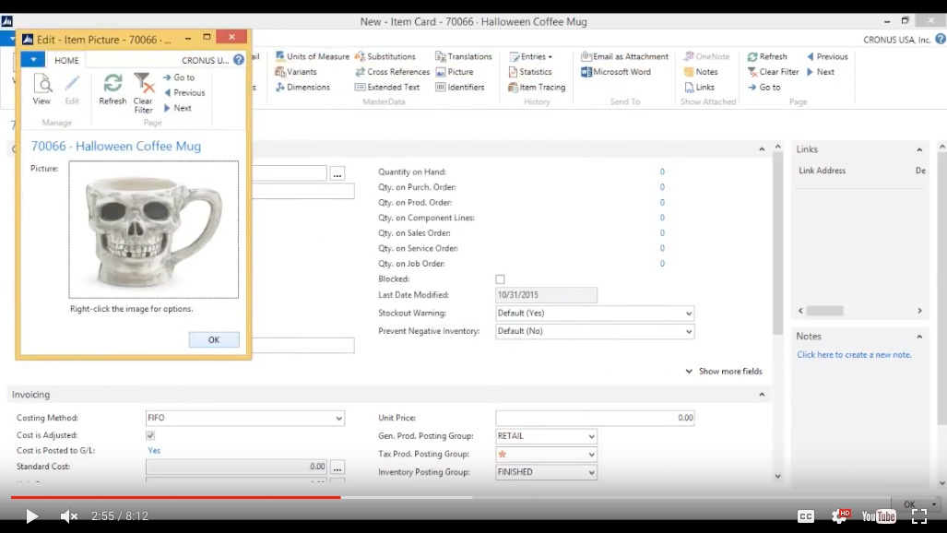Click Quantity on Hand value 0
Image resolution: width=947 pixels, height=533 pixels.
[662, 172]
